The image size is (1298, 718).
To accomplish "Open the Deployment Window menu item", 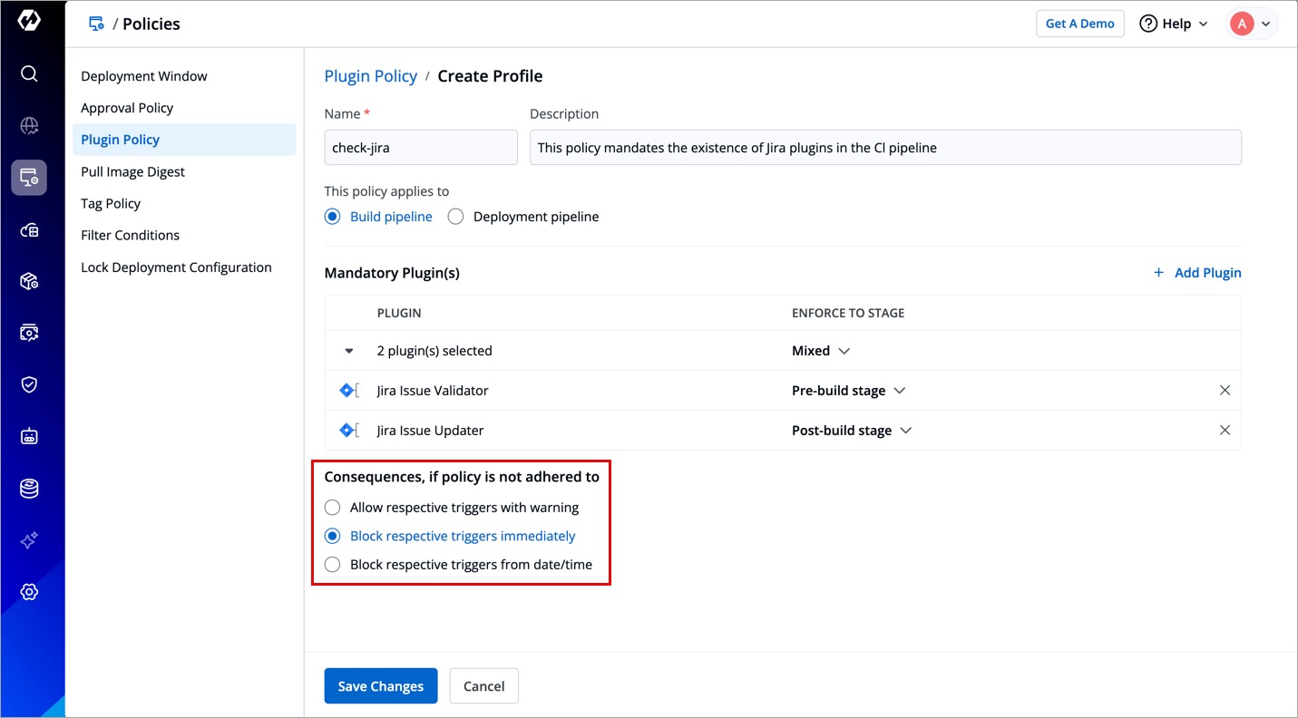I will pos(144,76).
